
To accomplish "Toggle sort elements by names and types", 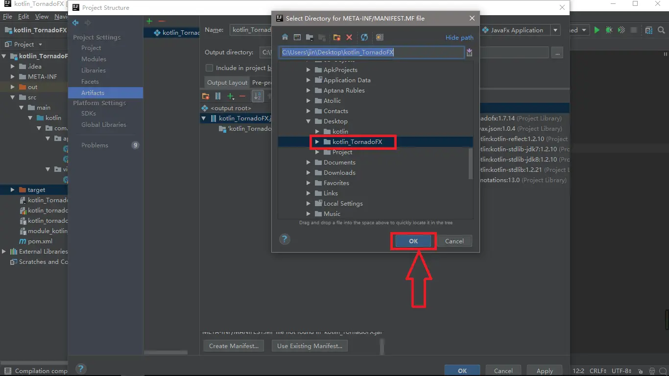I will (x=258, y=96).
